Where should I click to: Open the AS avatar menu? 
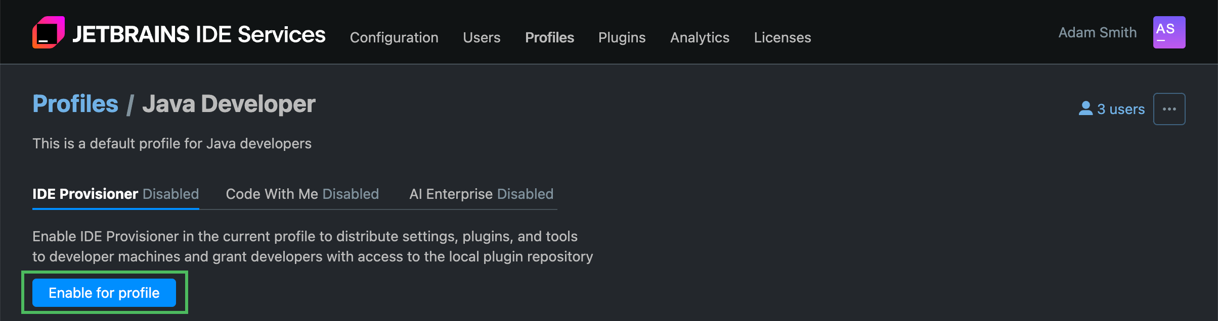click(x=1168, y=32)
